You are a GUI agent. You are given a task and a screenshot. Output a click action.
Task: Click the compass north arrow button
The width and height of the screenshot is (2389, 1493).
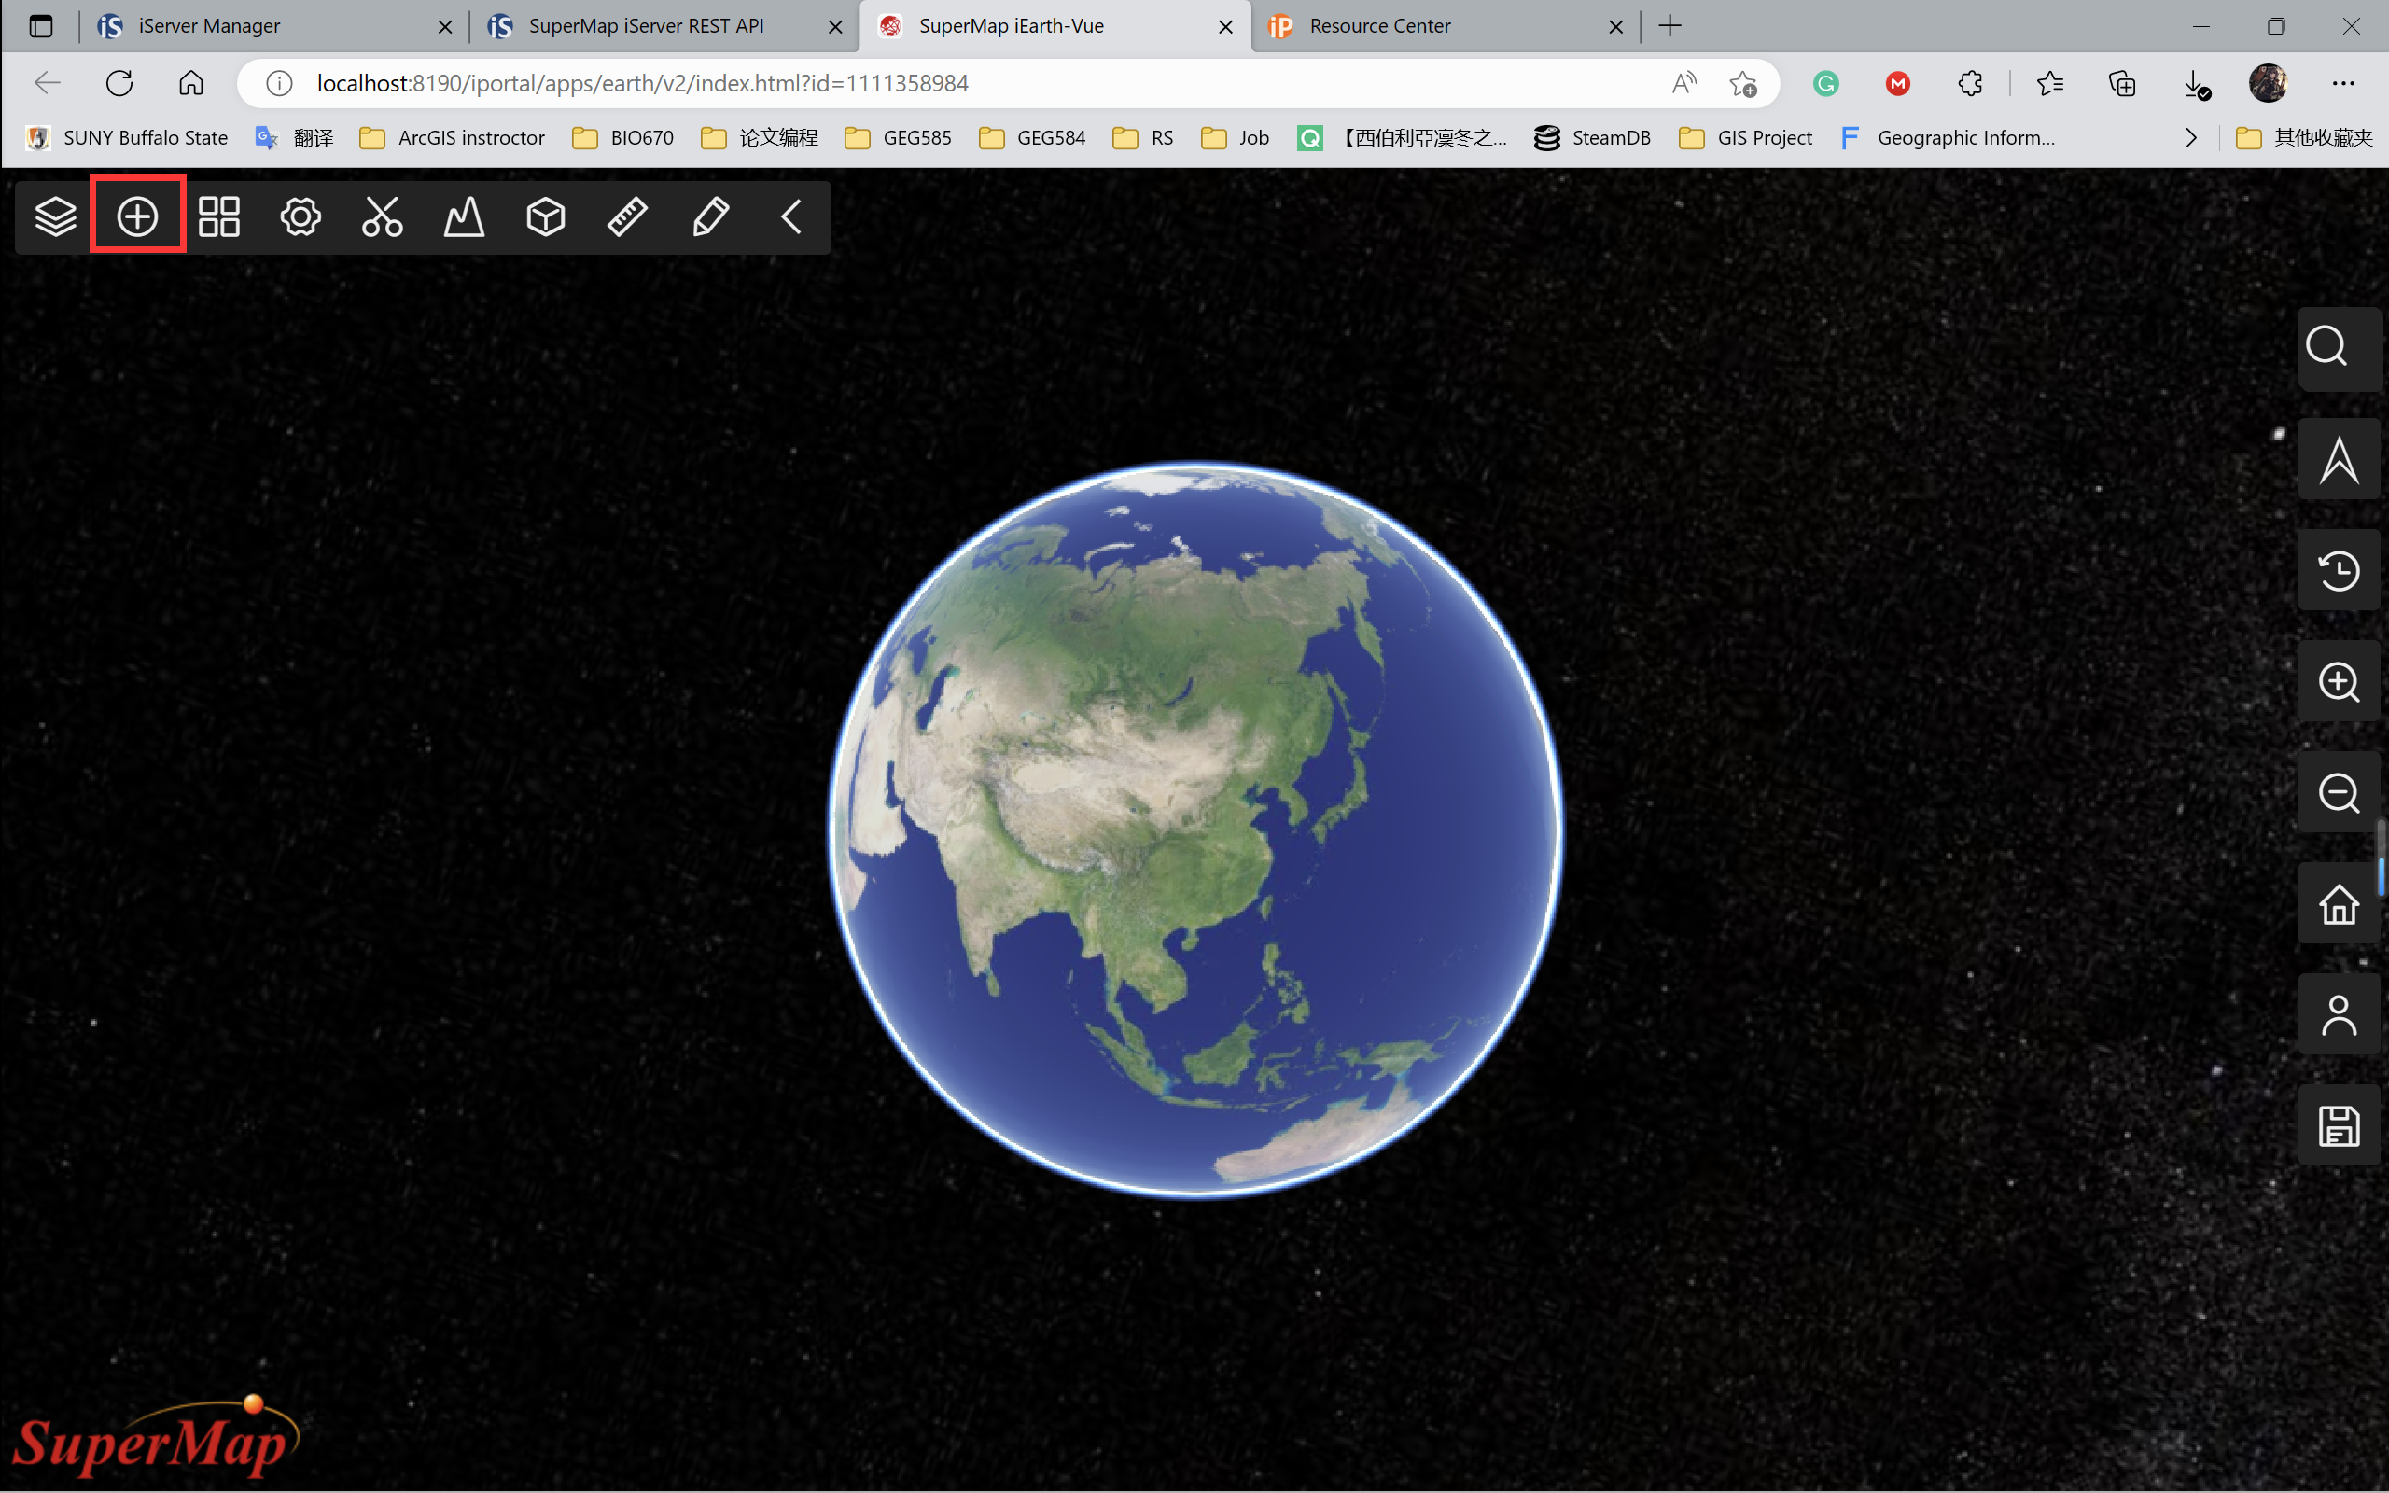click(2337, 460)
